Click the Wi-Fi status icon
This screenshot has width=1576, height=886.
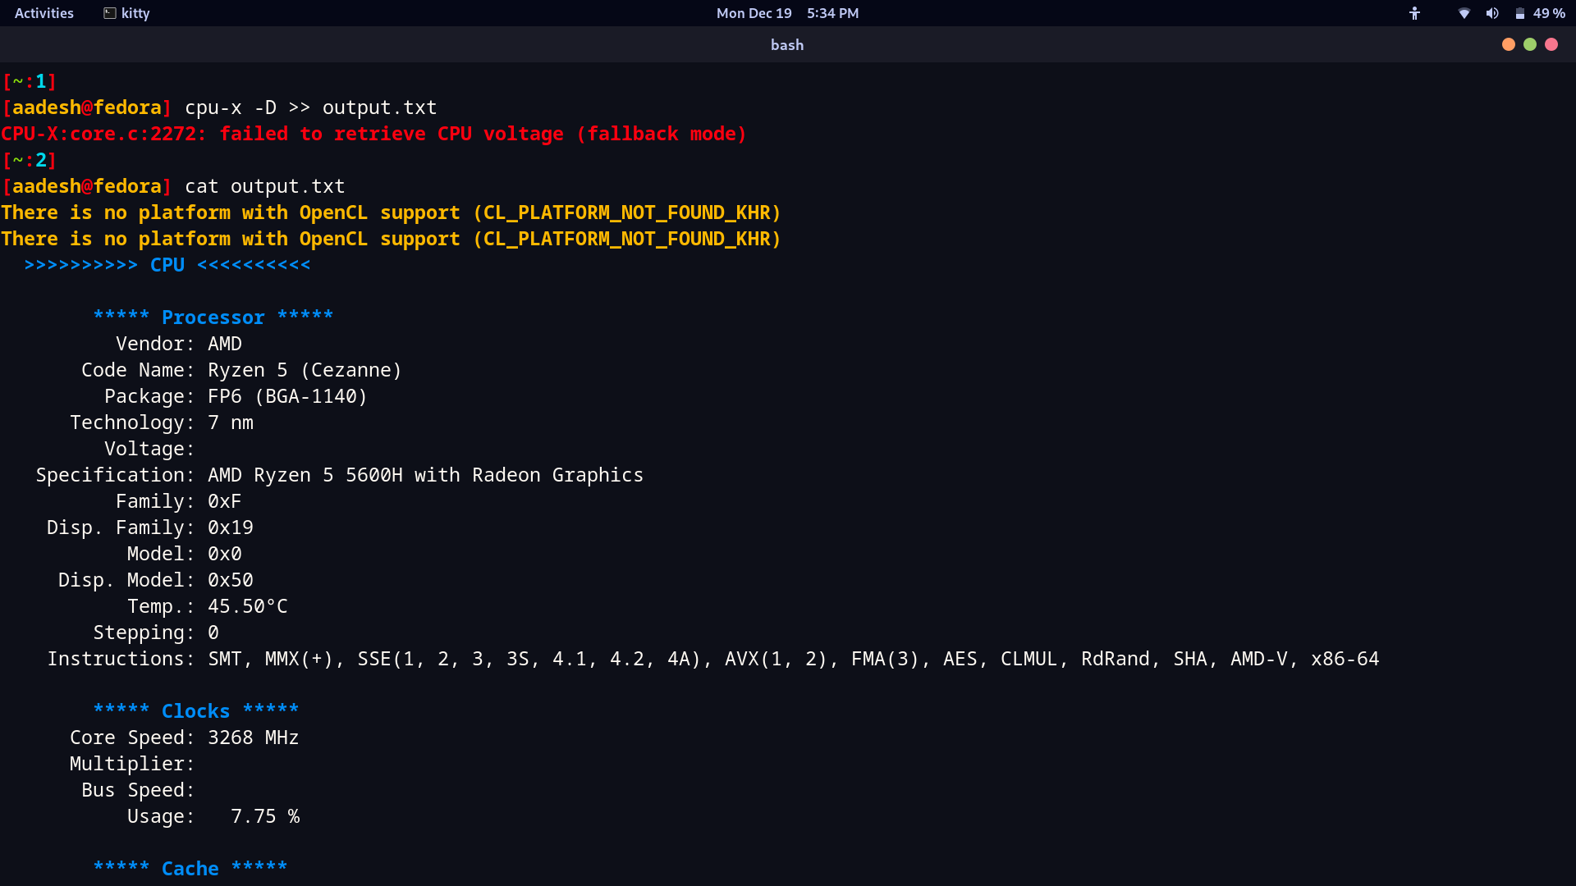pyautogui.click(x=1464, y=13)
